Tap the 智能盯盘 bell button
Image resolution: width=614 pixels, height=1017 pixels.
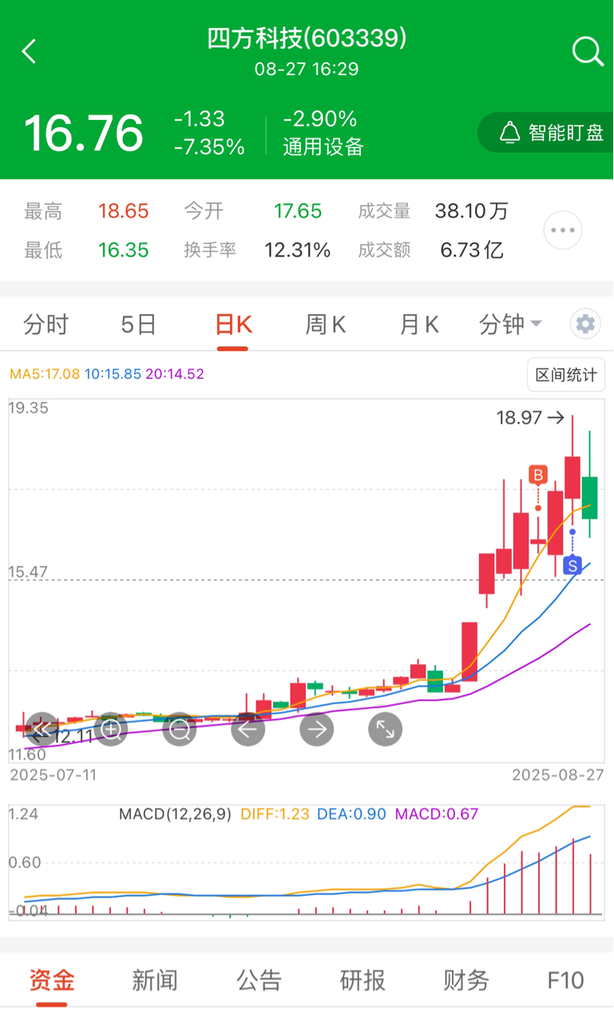pyautogui.click(x=546, y=133)
